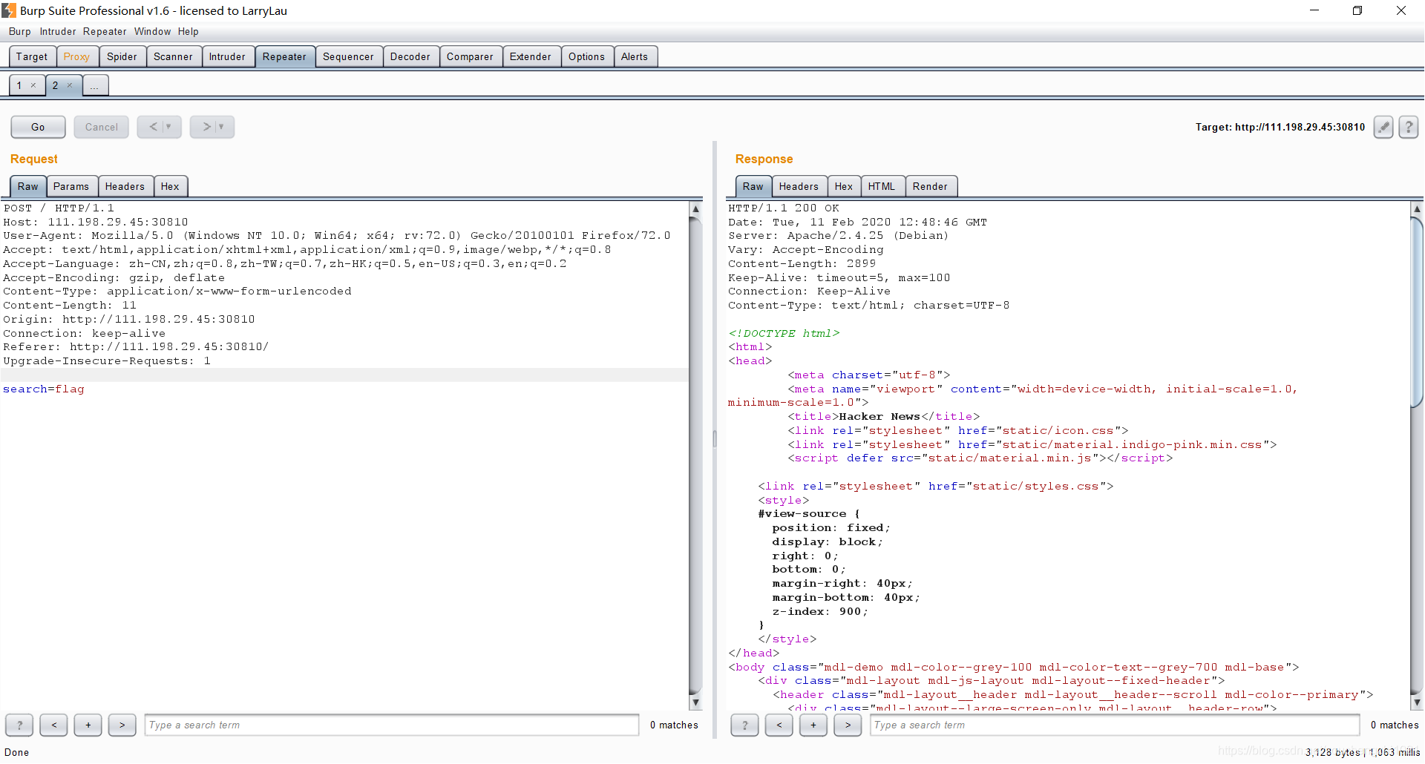Open the Burp menu
The height and width of the screenshot is (764, 1425).
[x=20, y=31]
